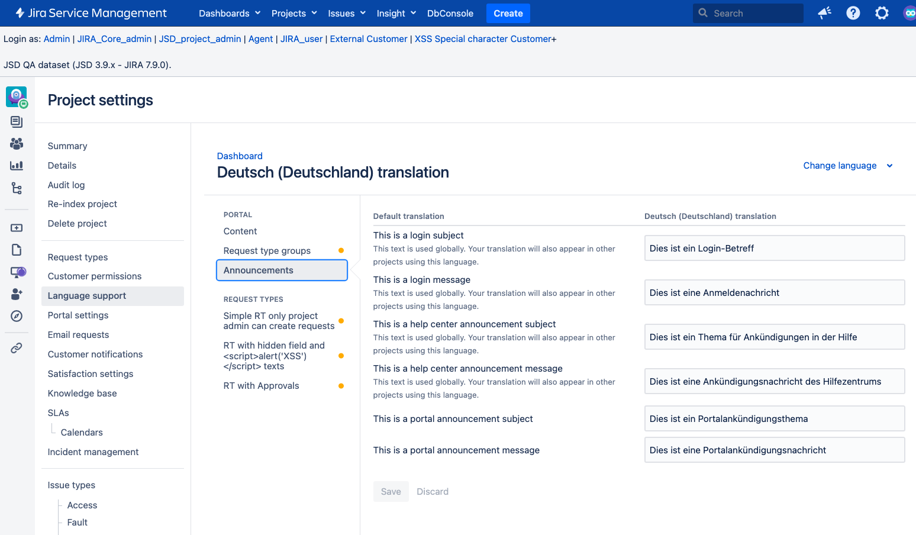The height and width of the screenshot is (535, 916).
Task: Click the Invite team add-person icon in sidebar
Action: pyautogui.click(x=17, y=294)
